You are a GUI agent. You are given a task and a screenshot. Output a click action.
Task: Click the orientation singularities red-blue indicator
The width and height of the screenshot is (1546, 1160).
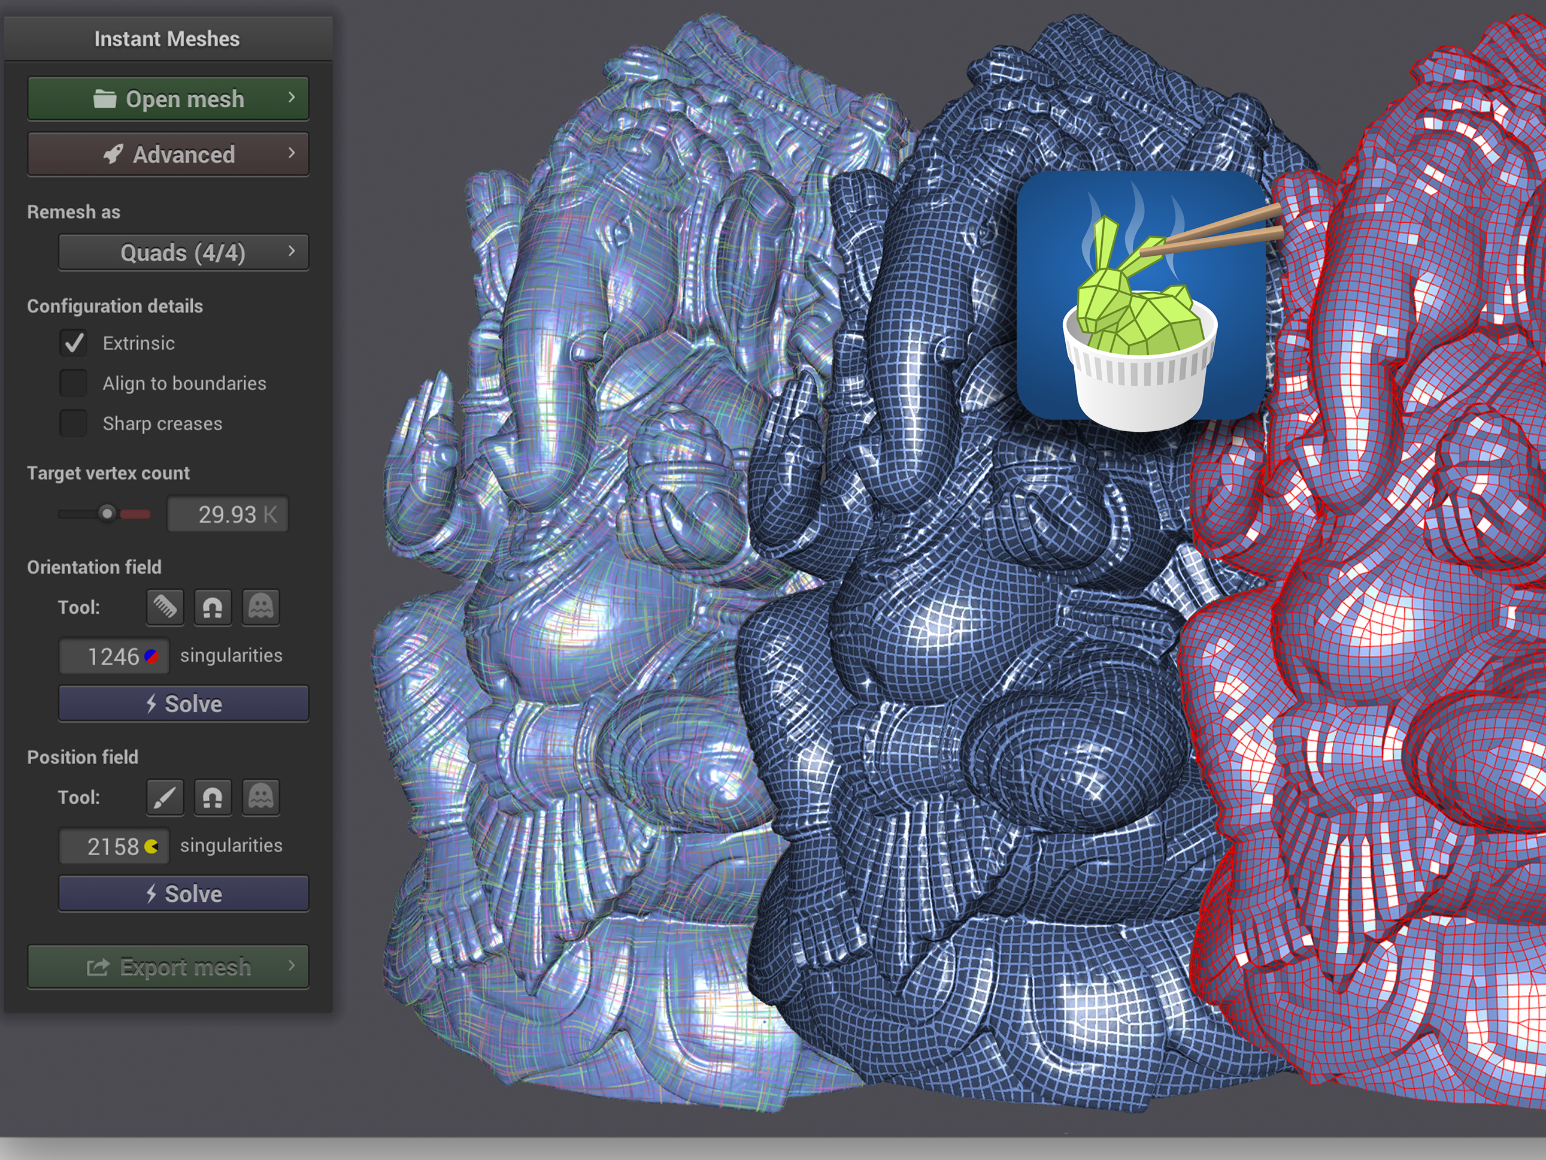click(151, 656)
